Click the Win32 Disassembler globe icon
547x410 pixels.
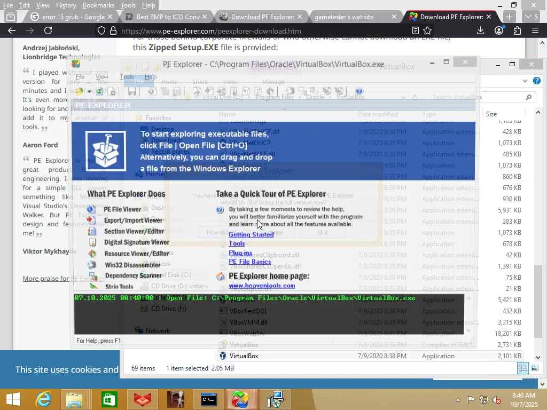tap(92, 265)
